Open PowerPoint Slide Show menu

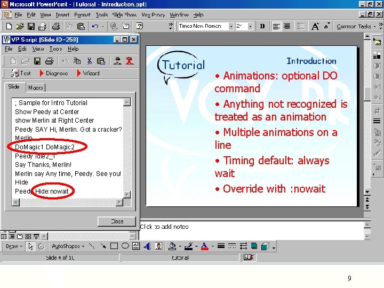(x=124, y=15)
